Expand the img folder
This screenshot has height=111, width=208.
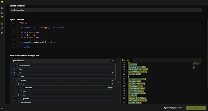[x=16, y=91]
